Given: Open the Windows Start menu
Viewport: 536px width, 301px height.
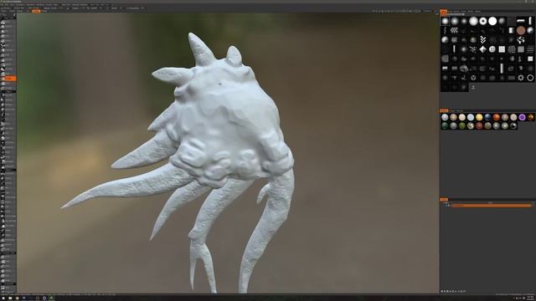Looking at the screenshot, I should pyautogui.click(x=3, y=298).
